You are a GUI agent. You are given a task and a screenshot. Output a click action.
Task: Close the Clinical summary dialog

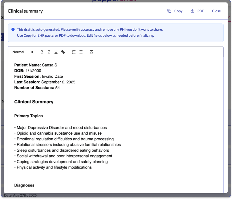click(x=216, y=11)
